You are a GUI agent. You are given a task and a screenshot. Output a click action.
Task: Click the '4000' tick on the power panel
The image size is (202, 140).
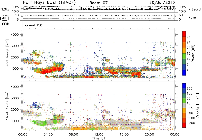click(x=15, y=35)
